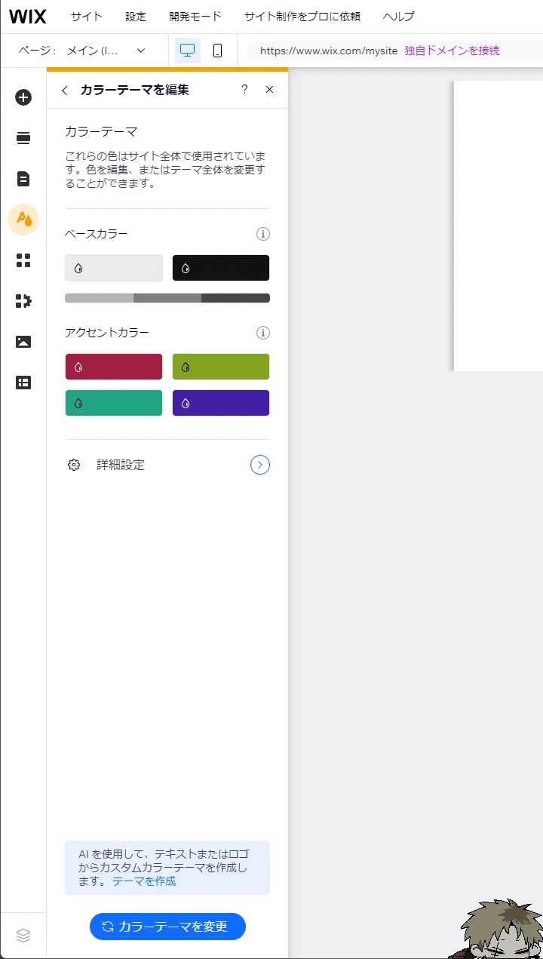Viewport: 543px width, 959px height.
Task: Open the ページ メイン page dropdown
Action: coord(106,51)
